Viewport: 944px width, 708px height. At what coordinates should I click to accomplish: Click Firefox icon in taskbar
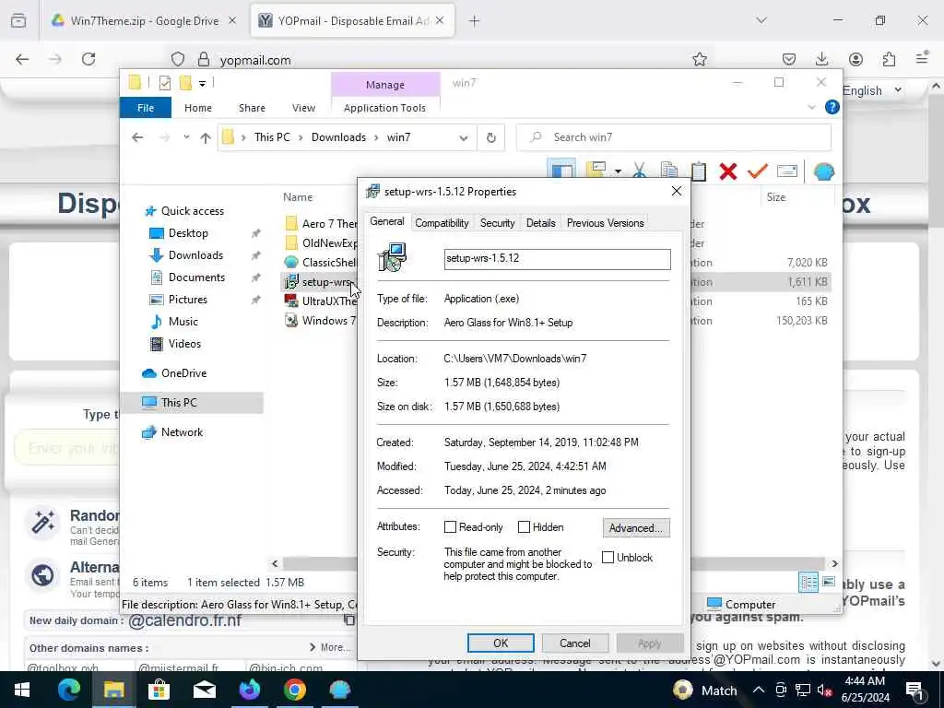[250, 690]
